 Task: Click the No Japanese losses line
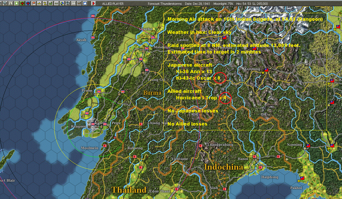pos(193,111)
